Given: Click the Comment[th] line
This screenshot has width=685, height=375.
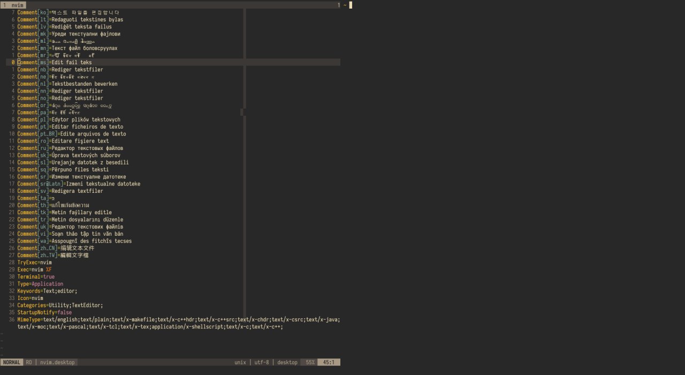Looking at the screenshot, I should point(53,205).
